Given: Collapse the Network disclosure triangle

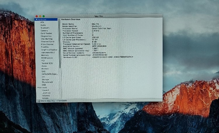Looking at the screenshot, I should [x=38, y=88].
